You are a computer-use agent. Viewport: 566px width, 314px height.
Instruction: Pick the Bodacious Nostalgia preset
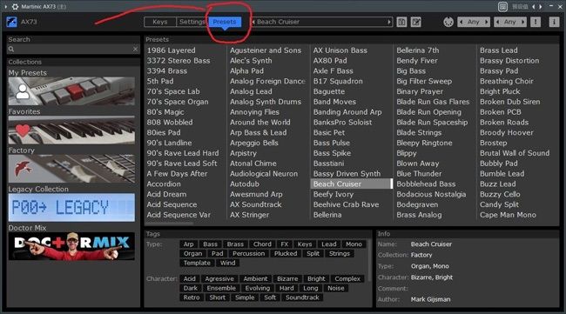point(431,194)
